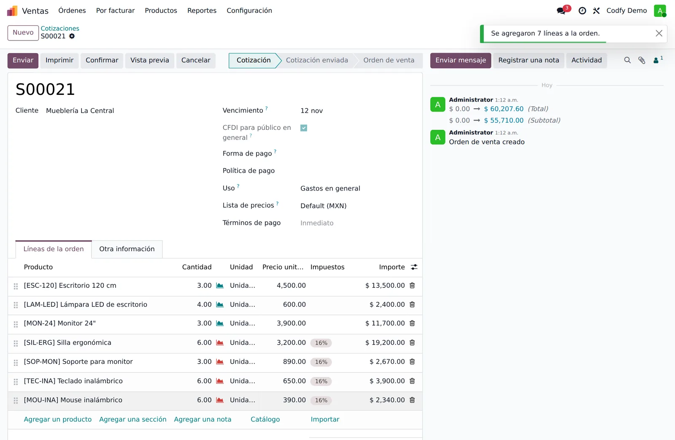675x440 pixels.
Task: Switch to the Otra información tab
Action: coord(127,249)
